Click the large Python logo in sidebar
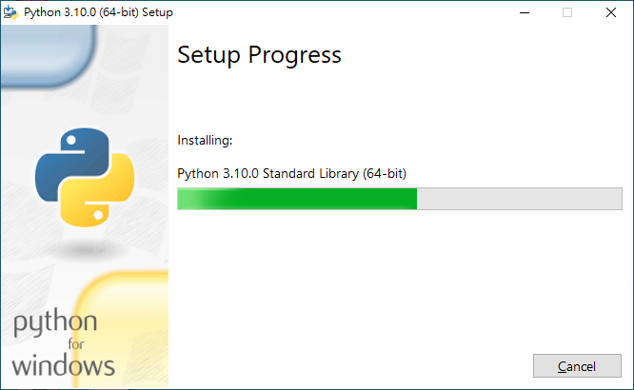The image size is (634, 390). pos(85,178)
